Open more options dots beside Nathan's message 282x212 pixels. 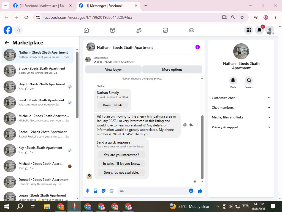(197, 125)
